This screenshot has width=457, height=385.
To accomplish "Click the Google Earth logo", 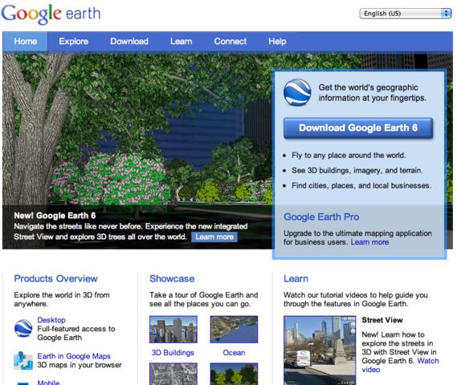I will (51, 14).
